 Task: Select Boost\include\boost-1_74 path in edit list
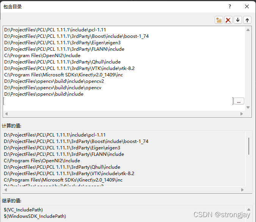(76, 36)
